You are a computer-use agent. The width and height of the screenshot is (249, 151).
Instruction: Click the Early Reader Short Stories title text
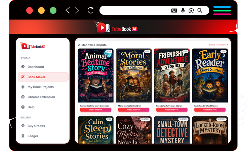coord(206,106)
